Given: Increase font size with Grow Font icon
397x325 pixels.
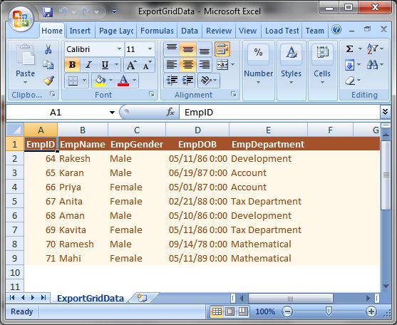Looking at the screenshot, I should (131, 65).
